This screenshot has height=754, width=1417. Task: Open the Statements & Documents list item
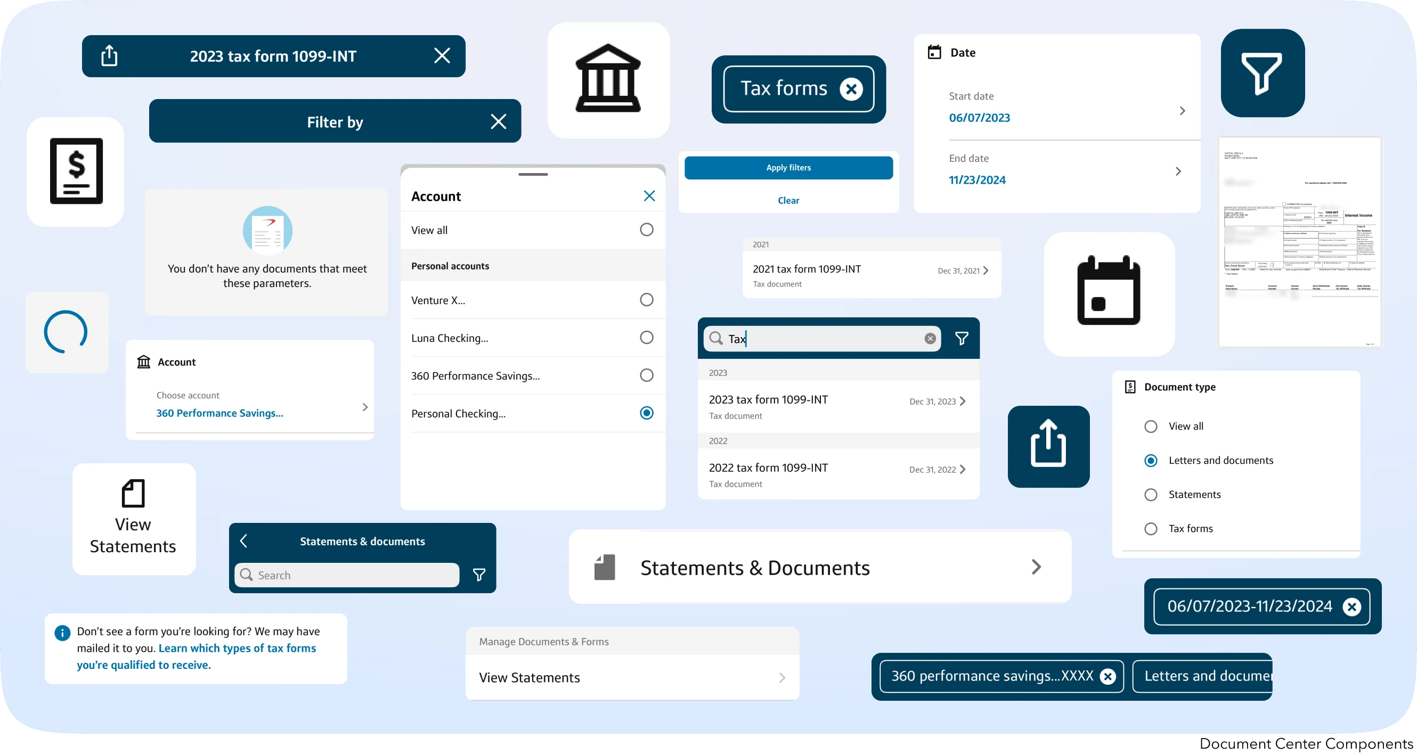[x=820, y=567]
